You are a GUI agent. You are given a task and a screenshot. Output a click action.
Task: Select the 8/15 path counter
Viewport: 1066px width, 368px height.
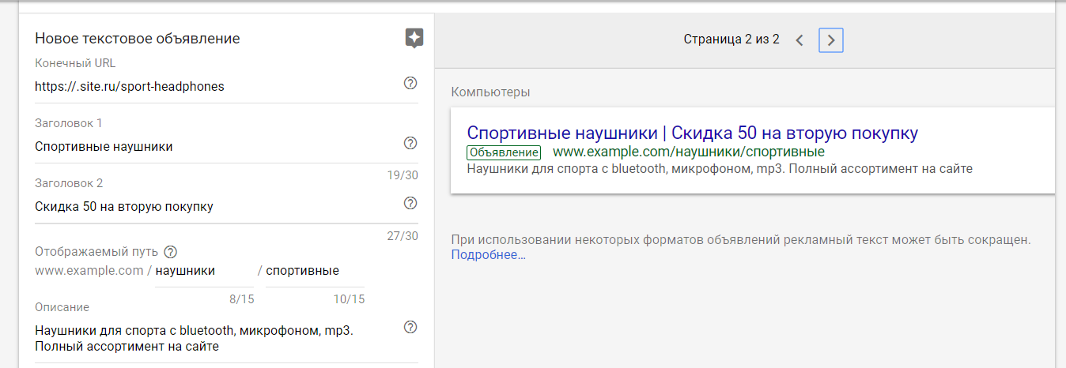[x=241, y=299]
